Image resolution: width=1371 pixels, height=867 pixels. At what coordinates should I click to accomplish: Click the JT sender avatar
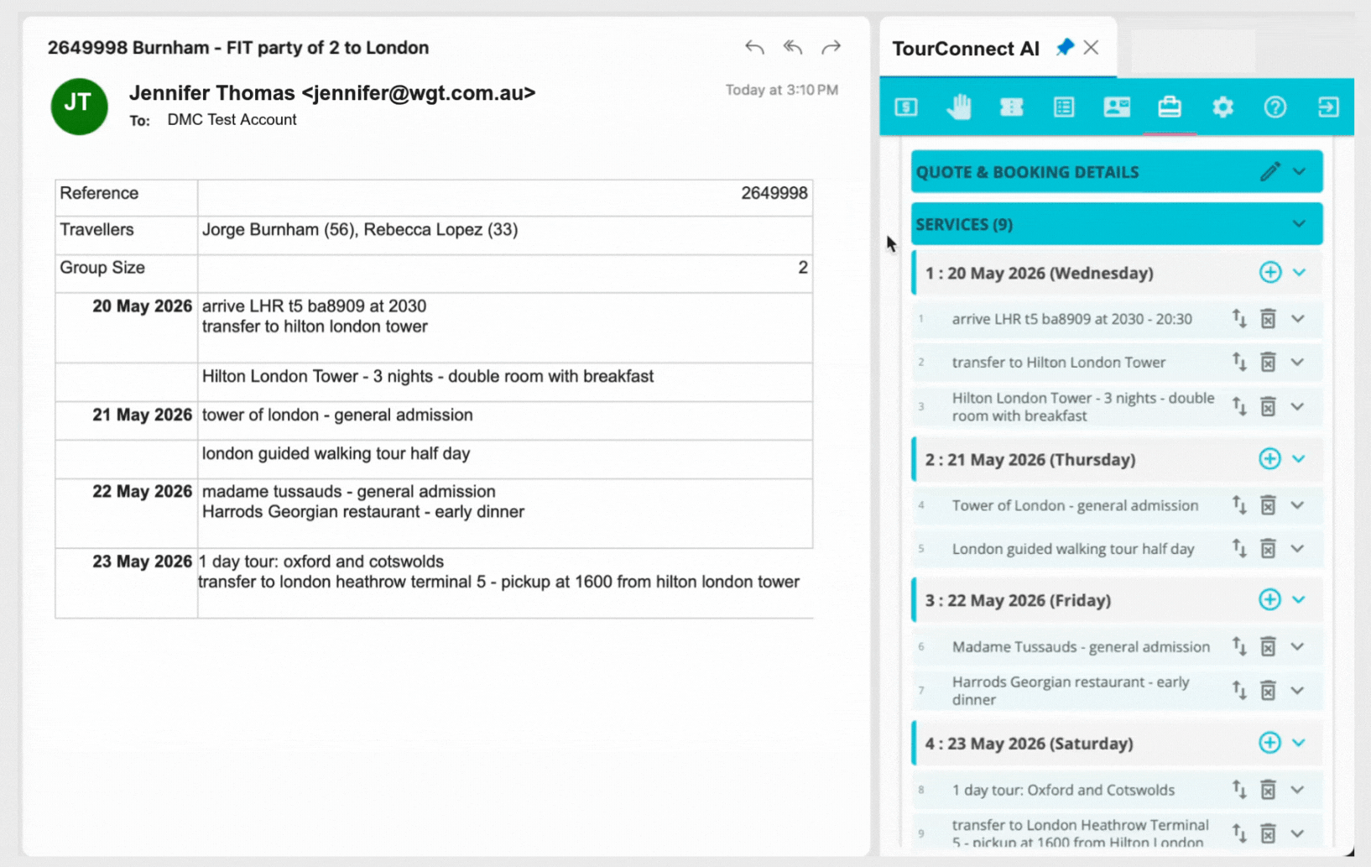pos(79,106)
